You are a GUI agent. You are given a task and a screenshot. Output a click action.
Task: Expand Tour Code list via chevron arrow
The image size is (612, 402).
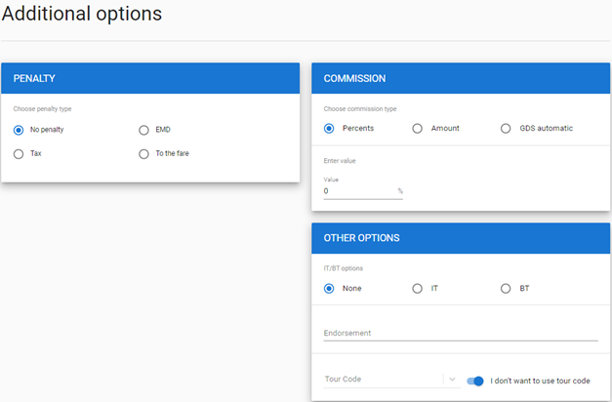pyautogui.click(x=452, y=379)
